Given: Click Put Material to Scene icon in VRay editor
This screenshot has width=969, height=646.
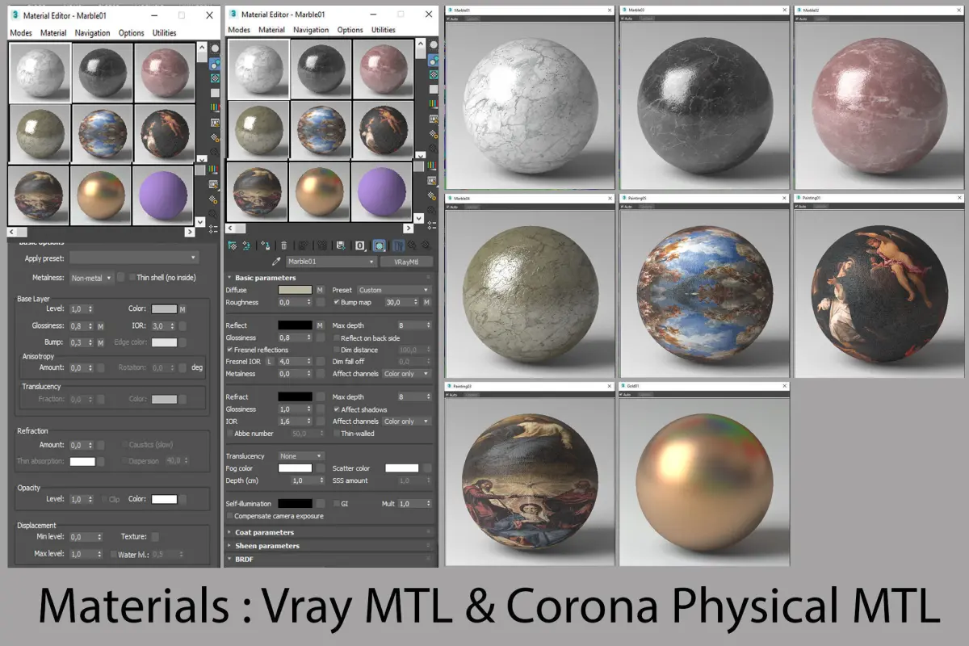Looking at the screenshot, I should tap(246, 245).
